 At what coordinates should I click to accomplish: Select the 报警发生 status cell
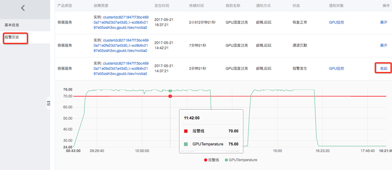300,69
